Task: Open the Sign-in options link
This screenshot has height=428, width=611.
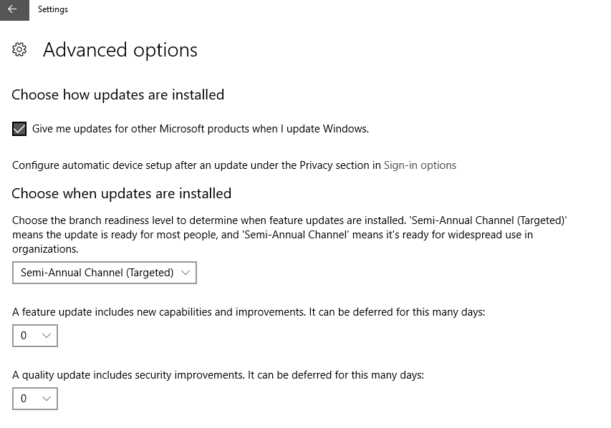Action: [420, 165]
